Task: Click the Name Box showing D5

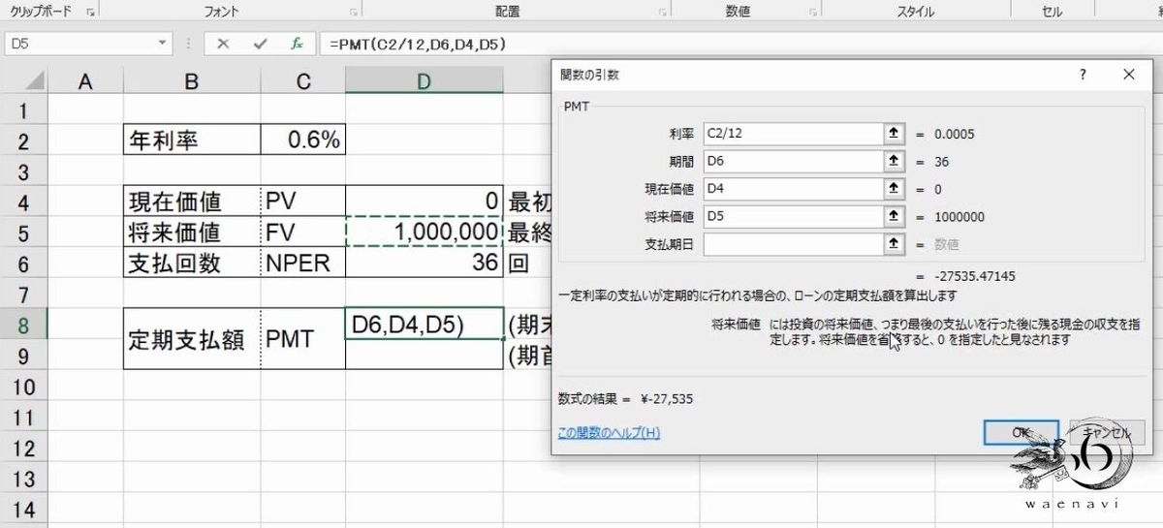Action: [80, 45]
